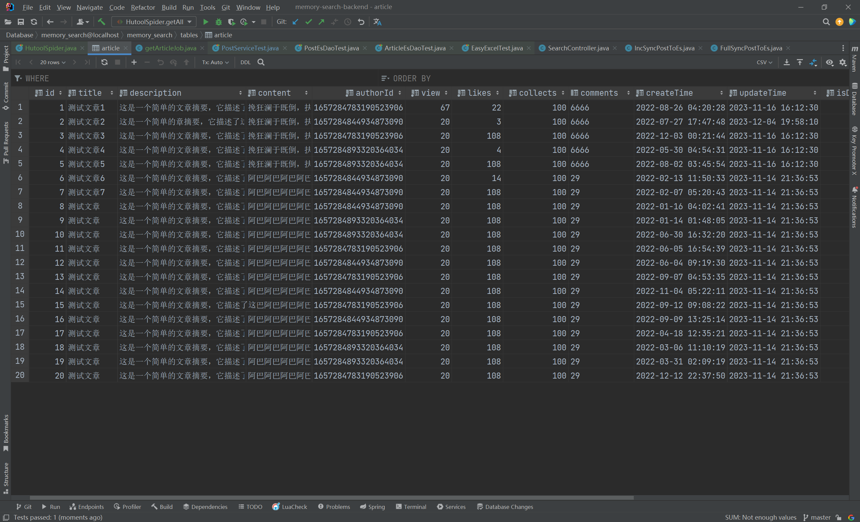This screenshot has width=860, height=522.
Task: Add a new row with plus icon
Action: pyautogui.click(x=134, y=62)
